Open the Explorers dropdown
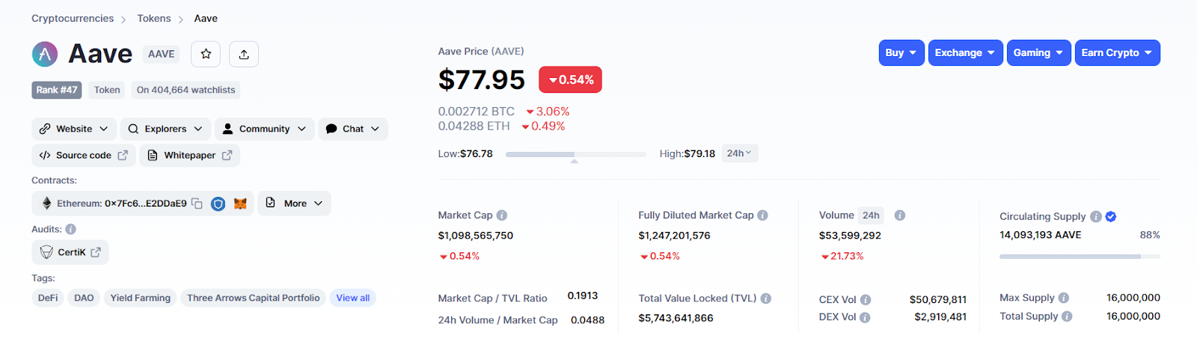This screenshot has height=348, width=1197. (165, 129)
